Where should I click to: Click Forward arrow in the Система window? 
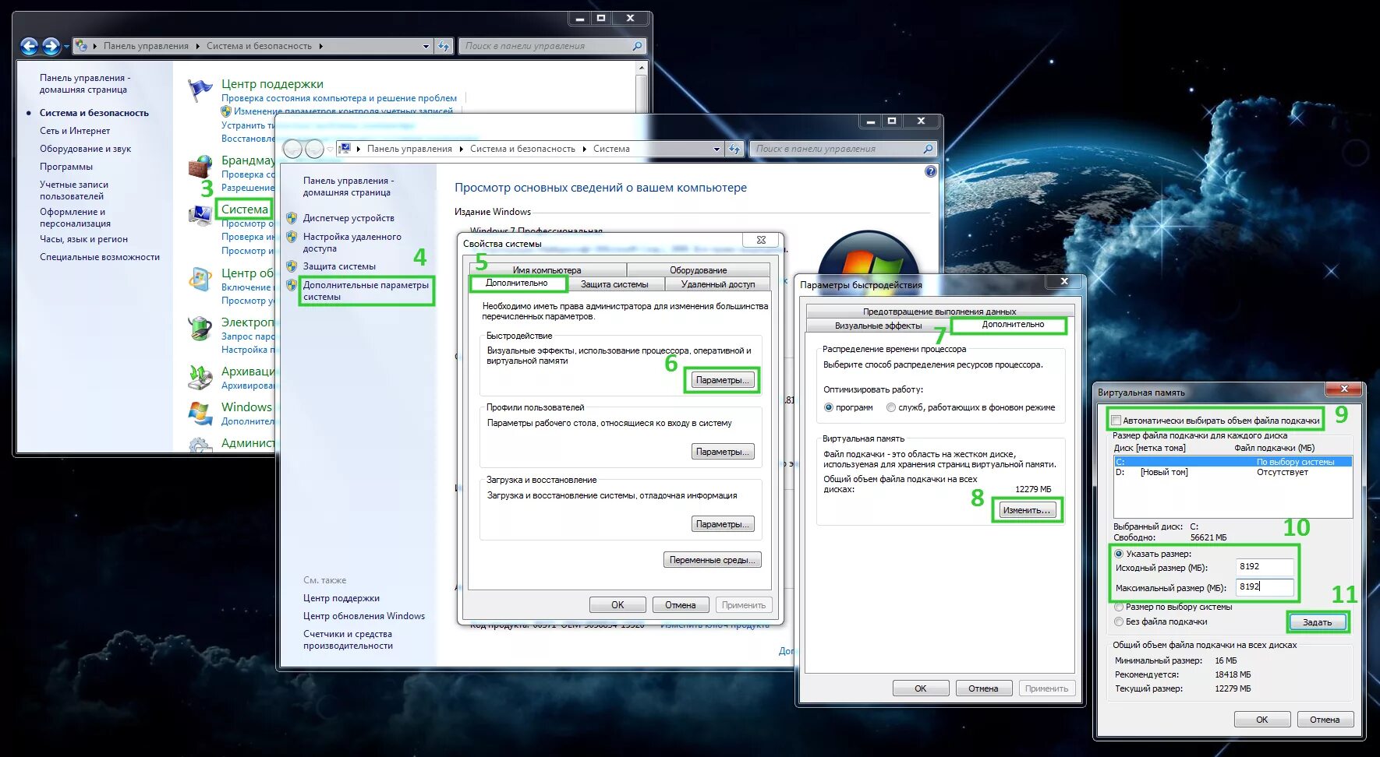coord(314,149)
